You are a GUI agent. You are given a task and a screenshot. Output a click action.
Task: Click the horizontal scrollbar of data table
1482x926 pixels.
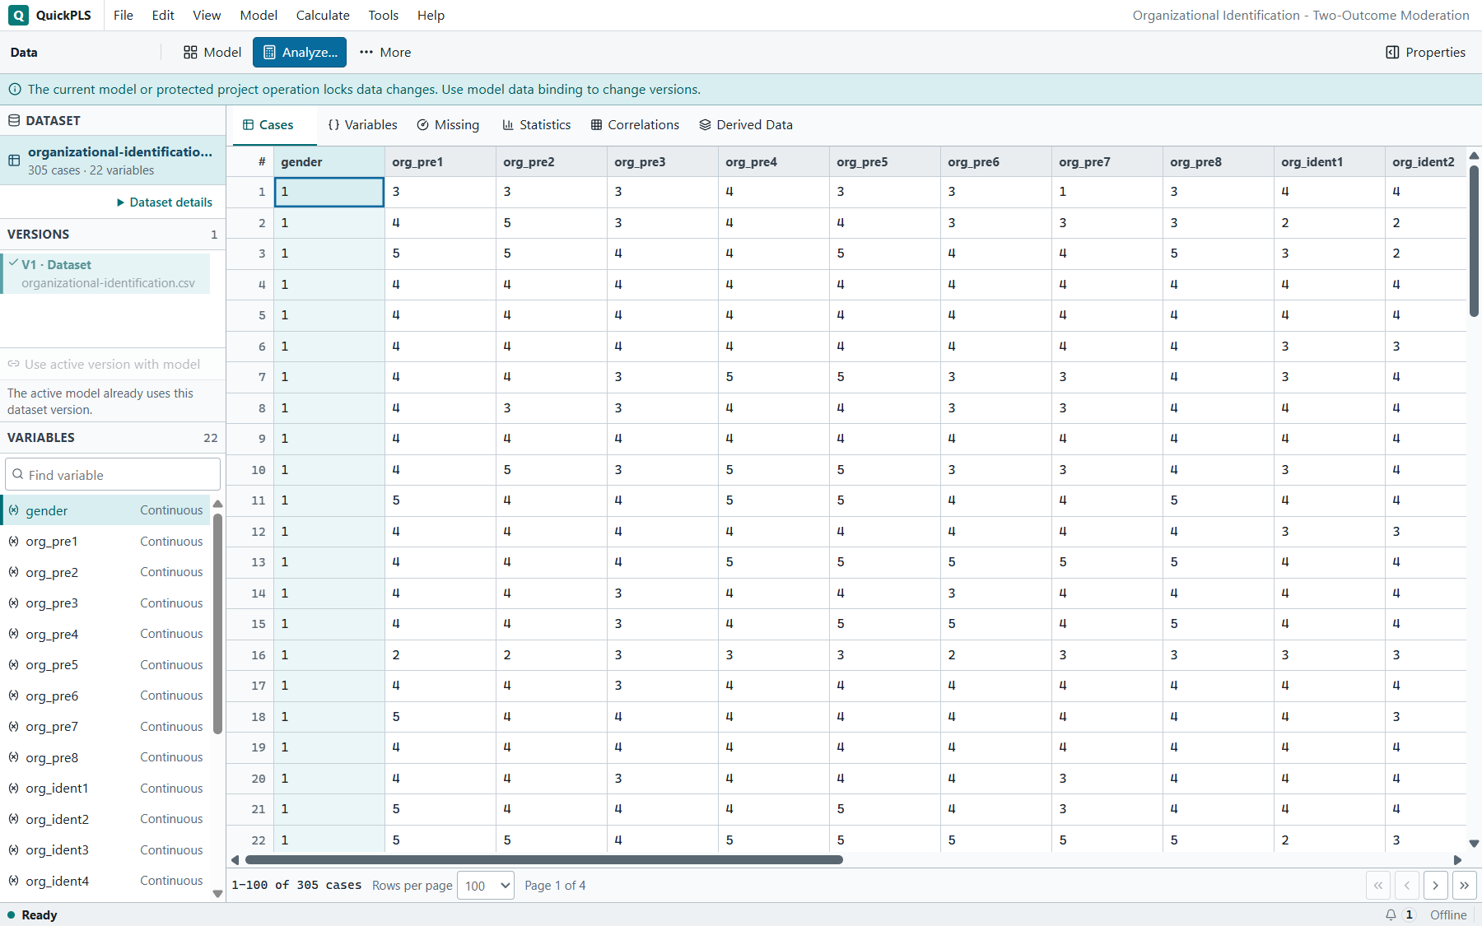[x=543, y=859]
